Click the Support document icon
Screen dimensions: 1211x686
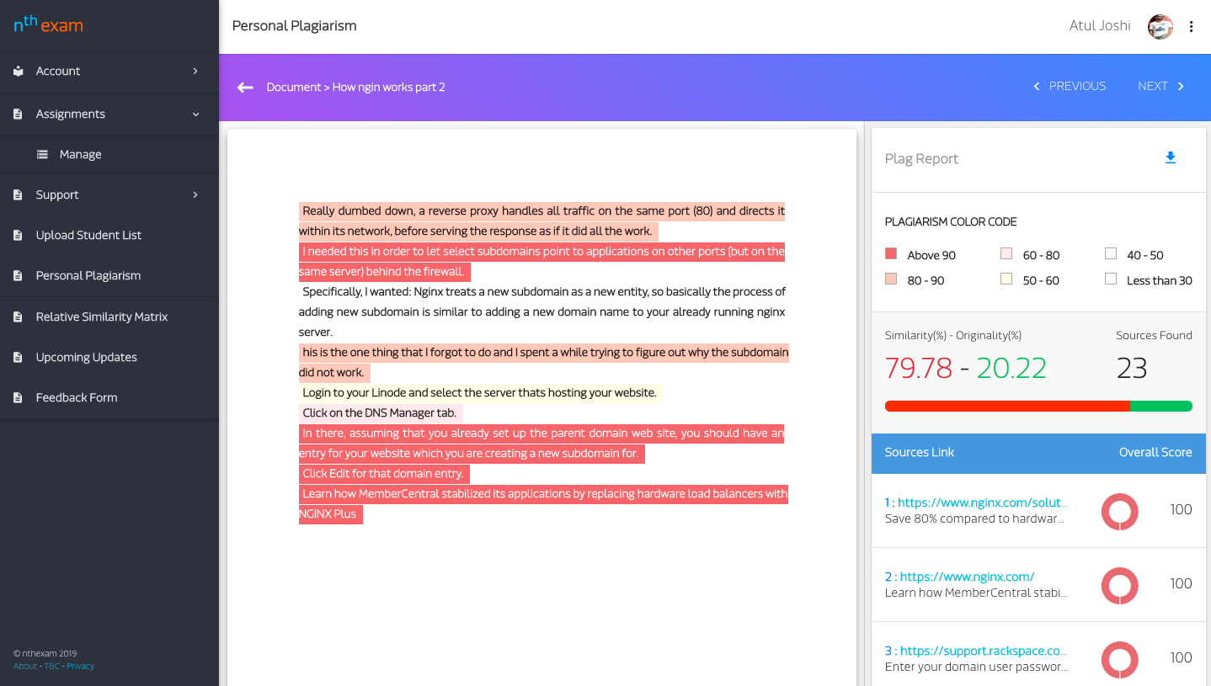point(18,195)
